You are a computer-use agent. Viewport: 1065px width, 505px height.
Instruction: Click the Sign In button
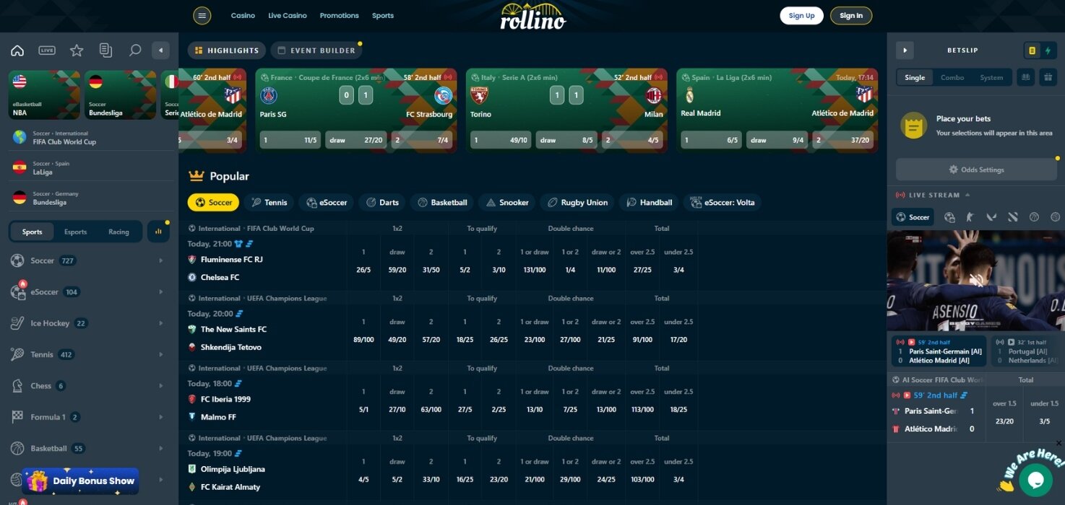point(851,15)
